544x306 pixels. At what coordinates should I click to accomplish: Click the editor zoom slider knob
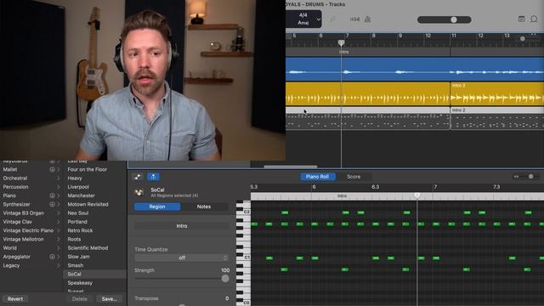click(530, 177)
